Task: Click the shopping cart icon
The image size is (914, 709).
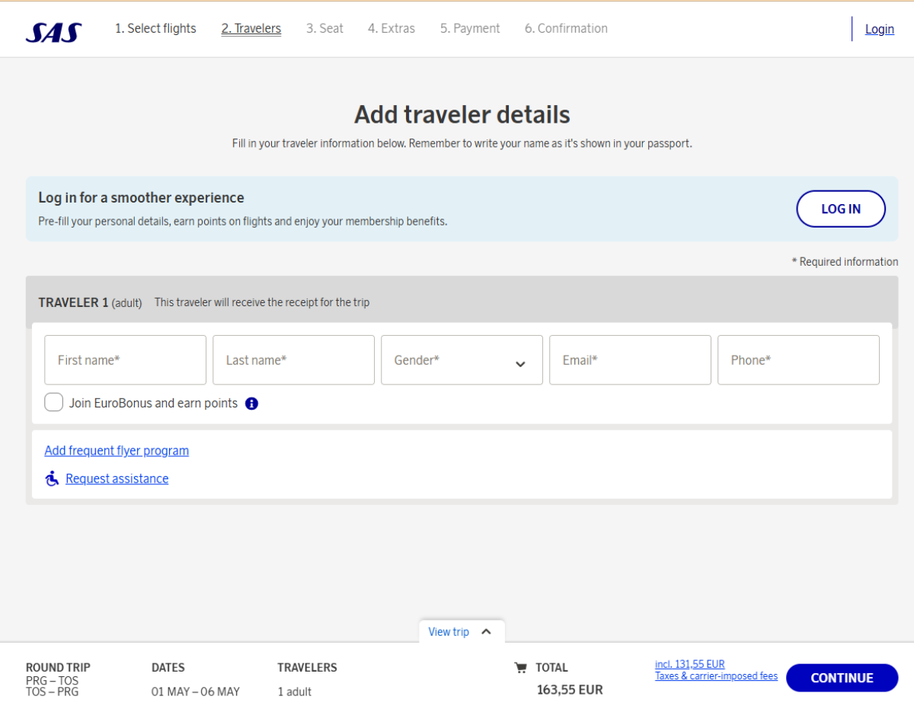Action: 521,668
